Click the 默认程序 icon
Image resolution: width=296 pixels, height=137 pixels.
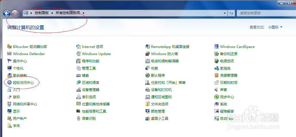point(148,75)
